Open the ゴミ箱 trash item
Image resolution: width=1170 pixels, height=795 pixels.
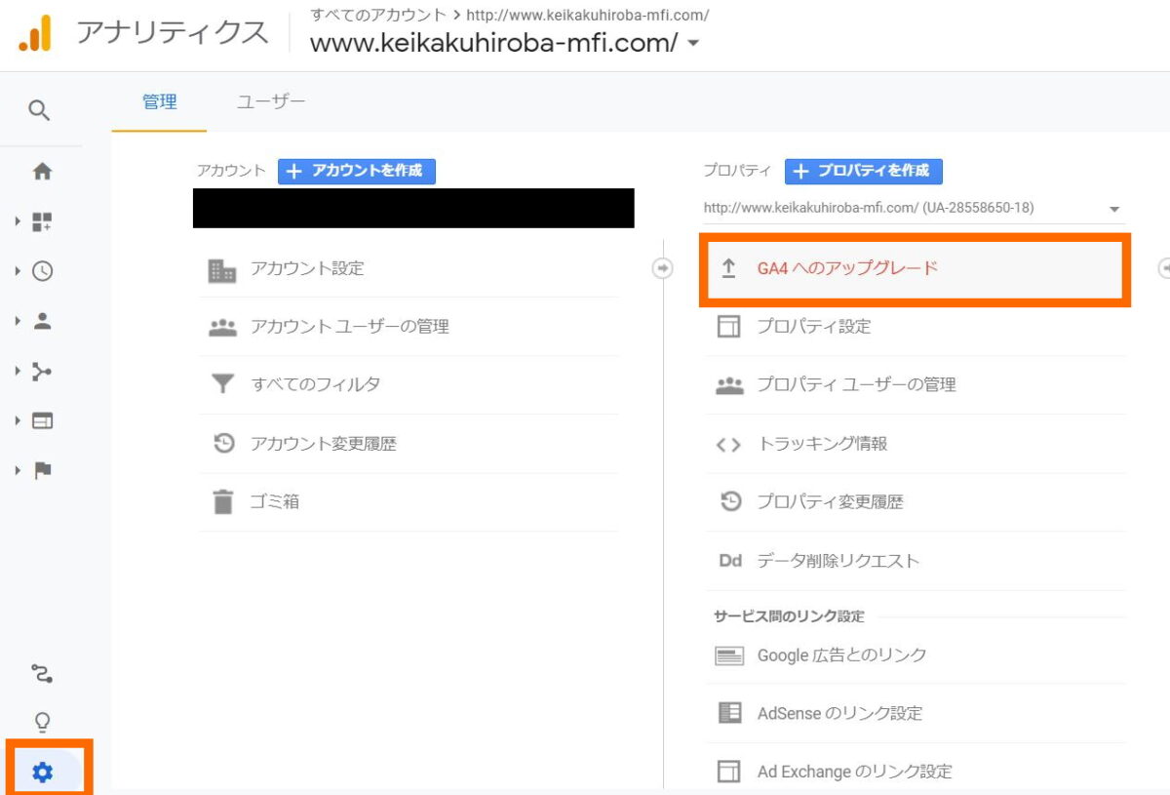pyautogui.click(x=274, y=502)
